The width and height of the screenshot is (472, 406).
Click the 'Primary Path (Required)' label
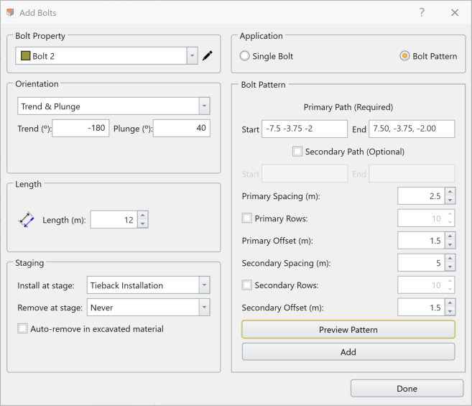click(x=348, y=107)
